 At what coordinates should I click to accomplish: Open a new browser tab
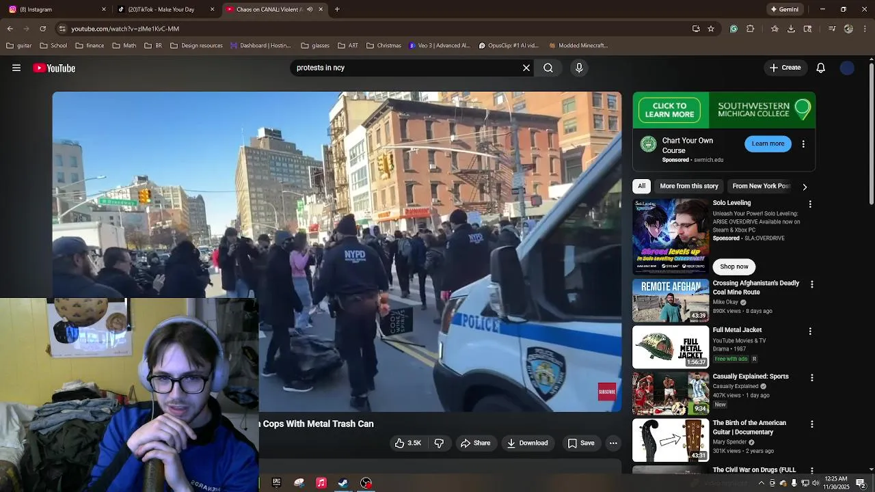tap(337, 10)
